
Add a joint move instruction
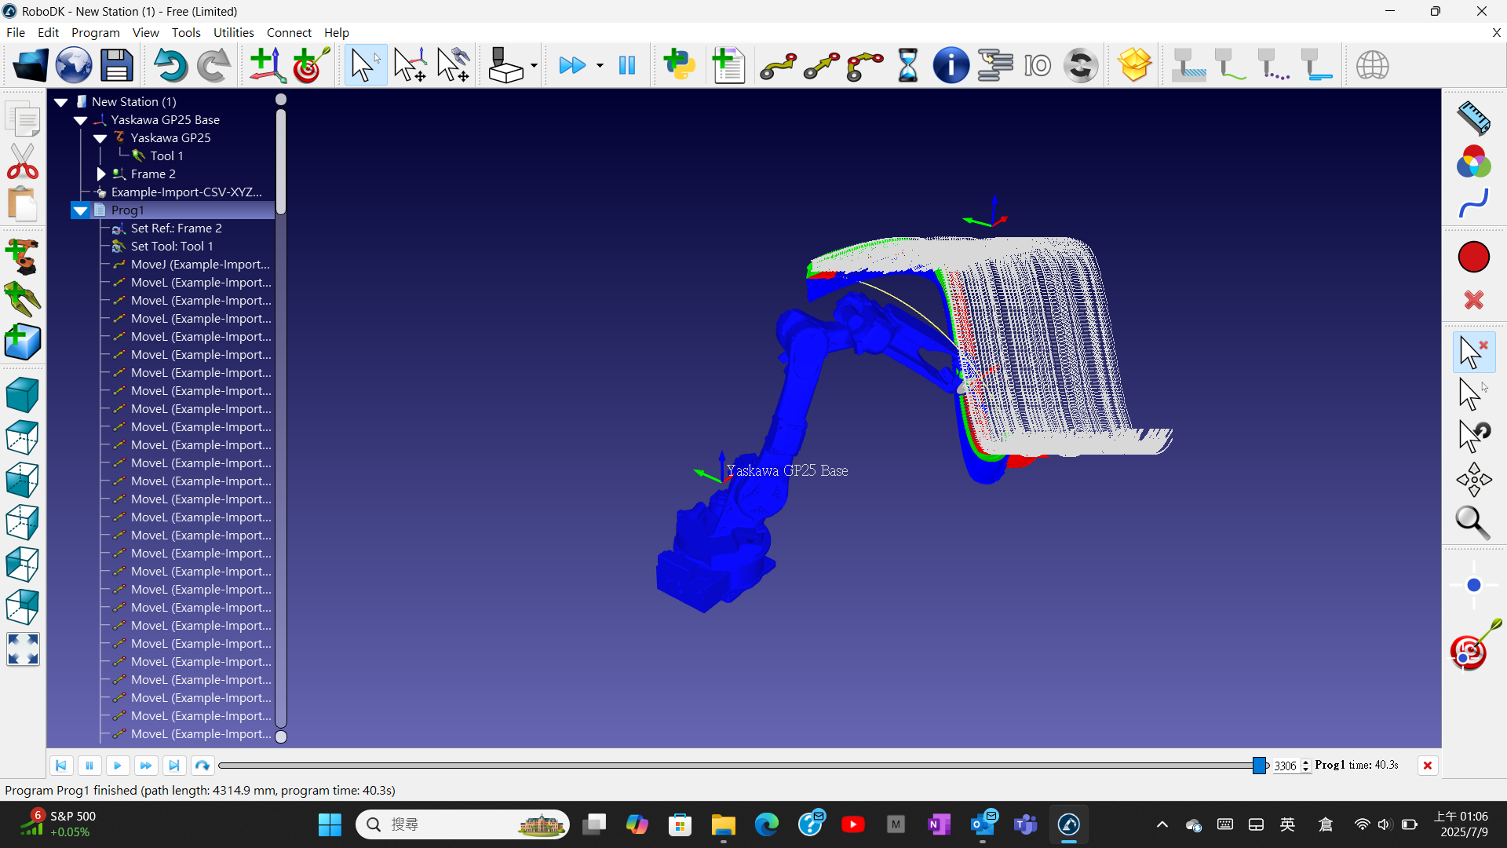click(778, 65)
